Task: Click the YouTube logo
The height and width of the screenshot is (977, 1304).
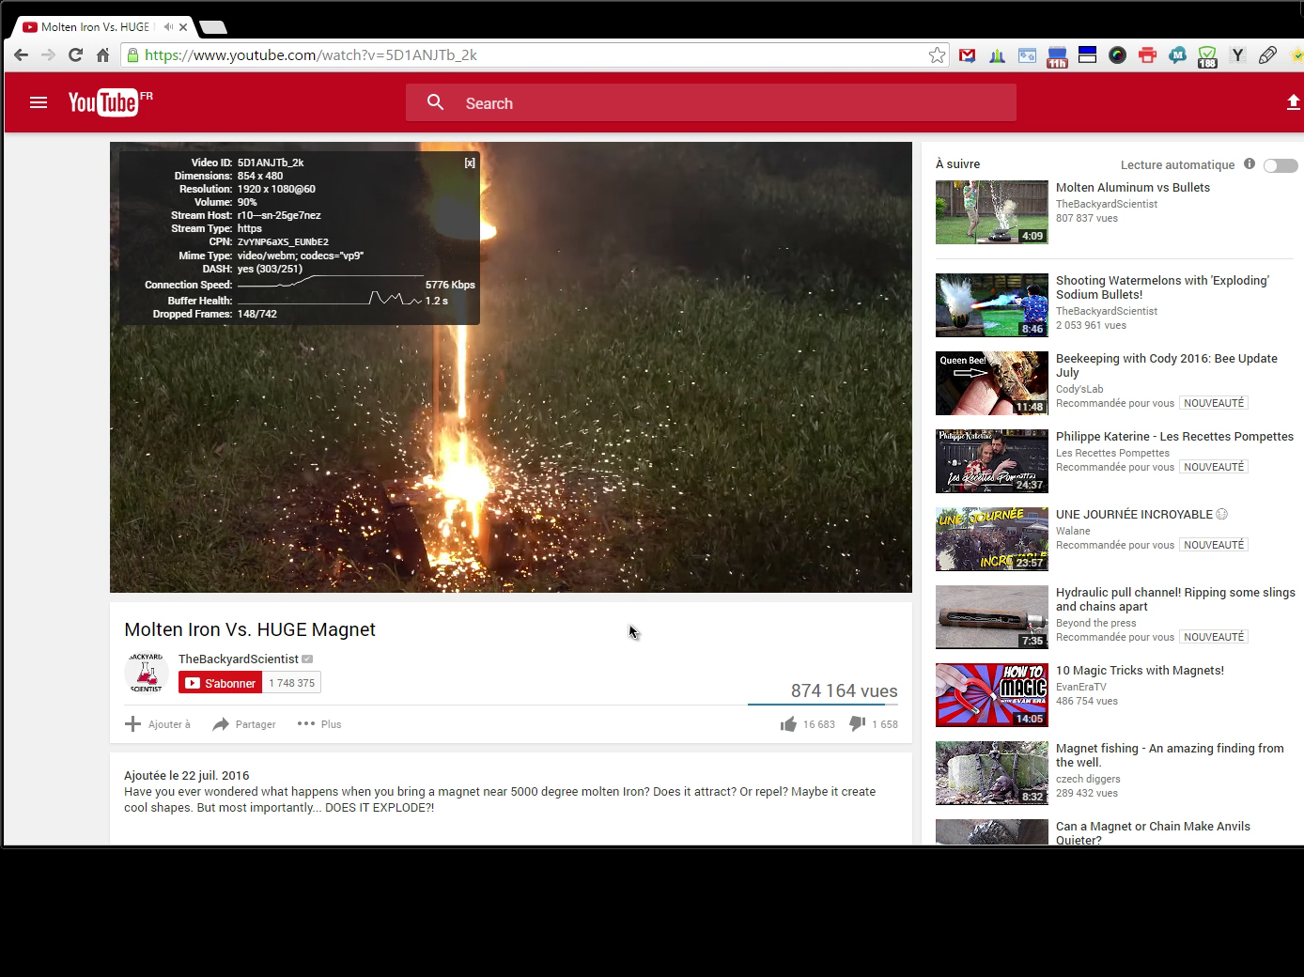Action: click(103, 102)
